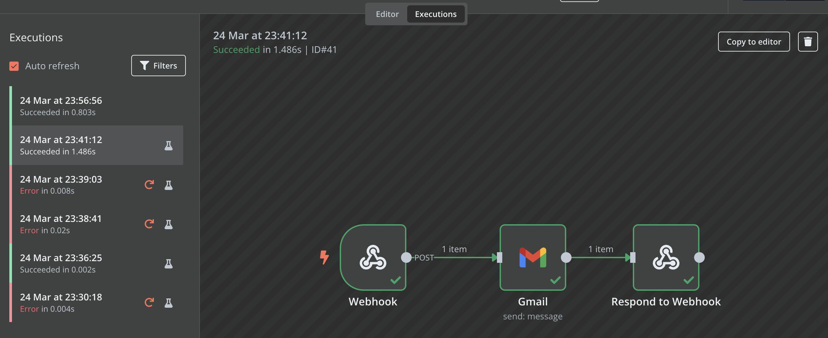Screen dimensions: 828x338
Task: Click the Copy to editor button
Action: coord(754,42)
